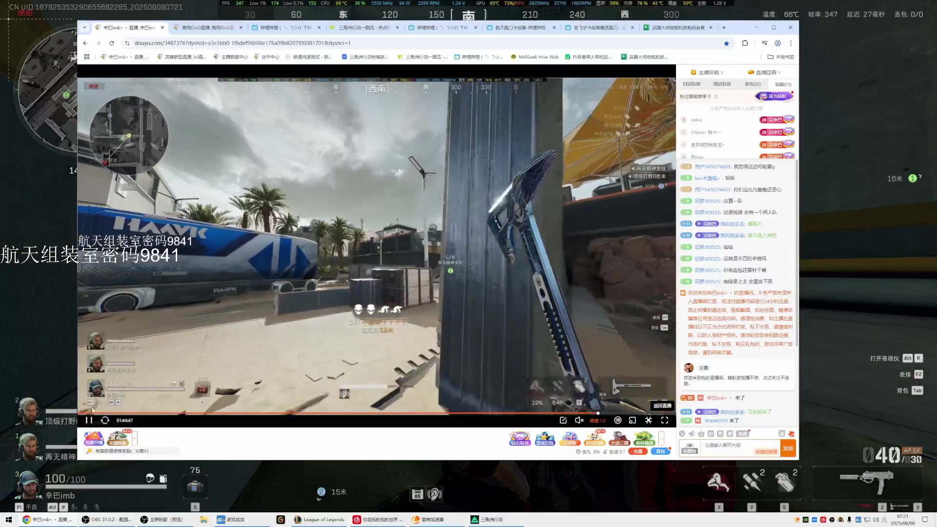Image resolution: width=937 pixels, height=527 pixels.
Task: Toggle web fullscreen mode in the player
Action: tap(649, 420)
